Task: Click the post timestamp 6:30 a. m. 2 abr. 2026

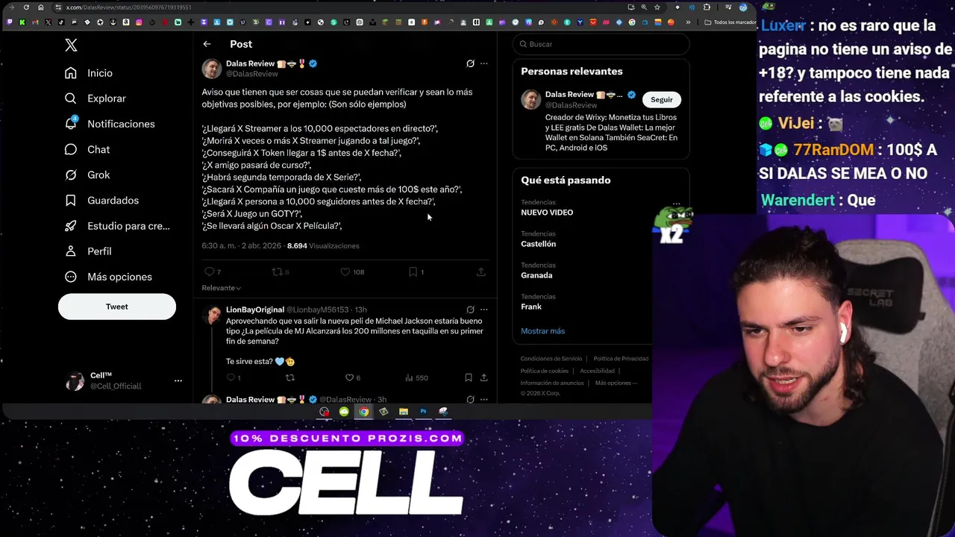Action: pos(241,246)
